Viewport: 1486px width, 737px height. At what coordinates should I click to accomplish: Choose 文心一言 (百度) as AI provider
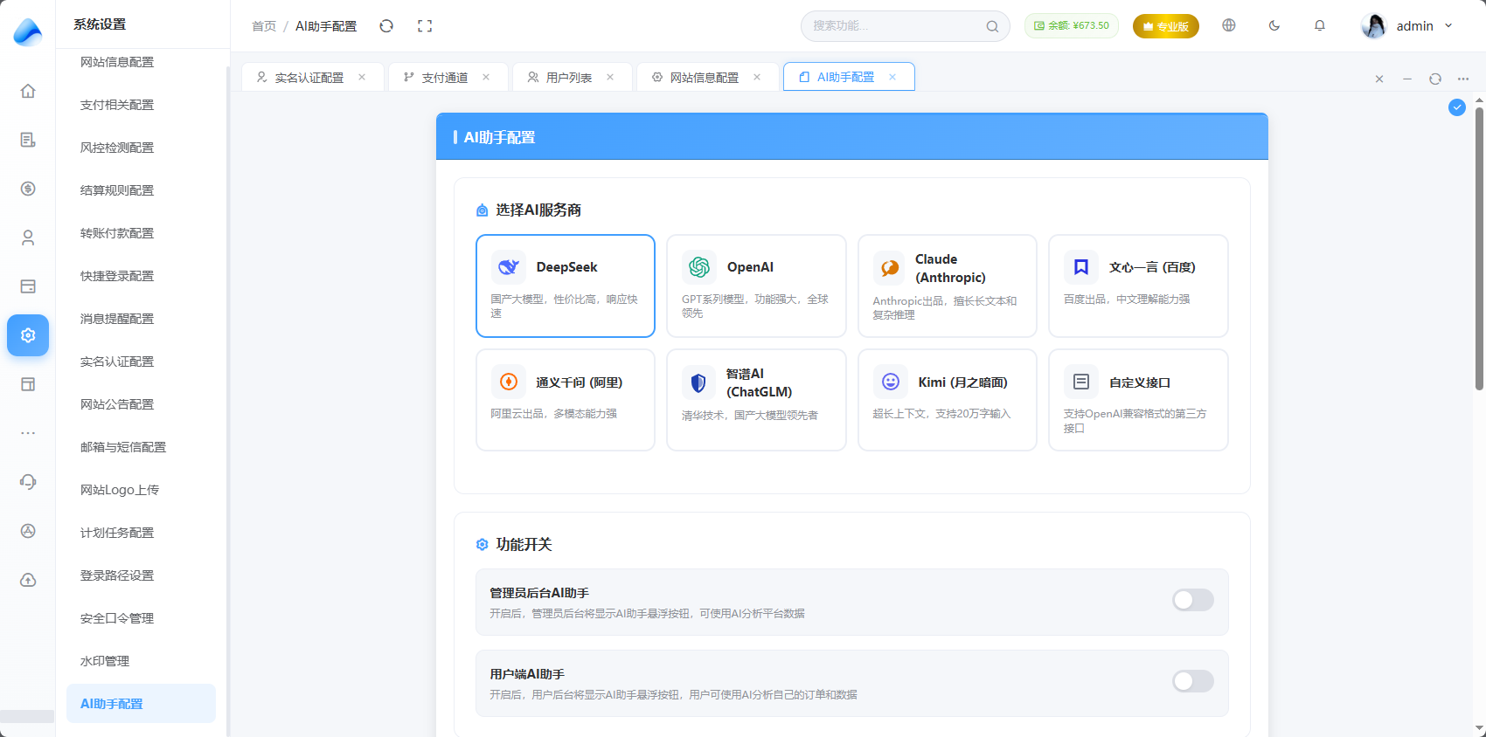click(1138, 286)
